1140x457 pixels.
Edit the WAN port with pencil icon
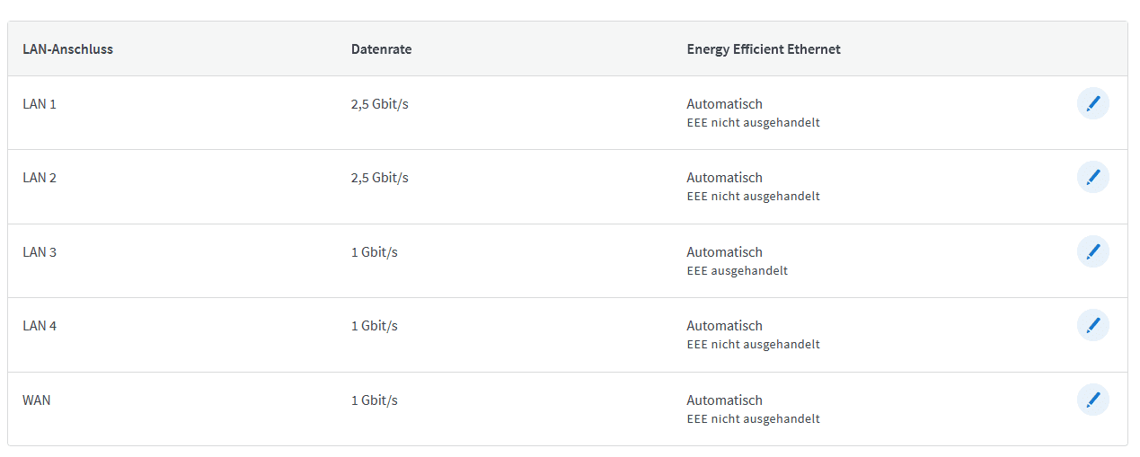(x=1092, y=400)
